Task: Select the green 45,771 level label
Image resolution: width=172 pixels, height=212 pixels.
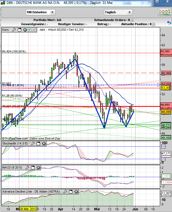Action: [x=166, y=125]
